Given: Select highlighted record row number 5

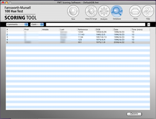Looking at the screenshot, I should click(78, 42).
